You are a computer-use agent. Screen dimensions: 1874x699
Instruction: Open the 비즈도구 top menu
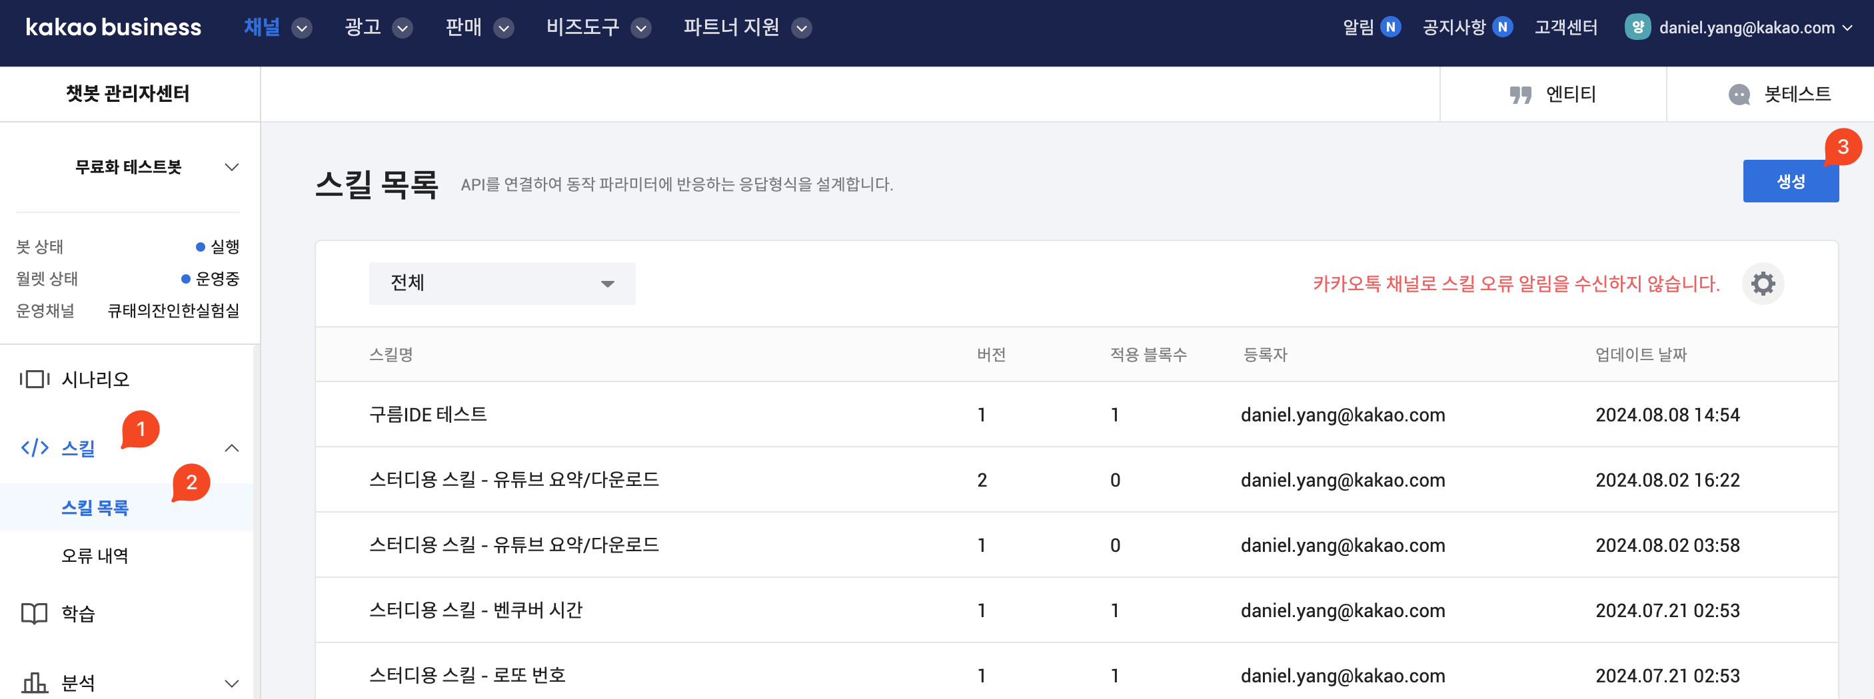click(597, 27)
